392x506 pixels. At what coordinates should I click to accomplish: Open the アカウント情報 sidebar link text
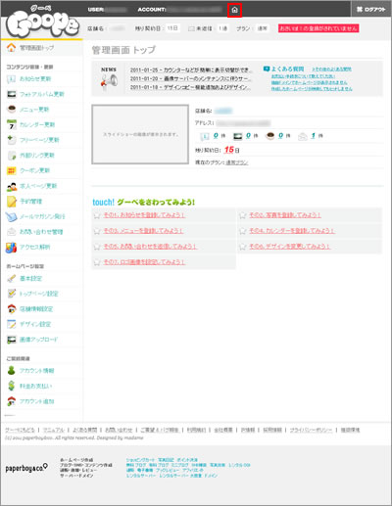[x=37, y=371]
